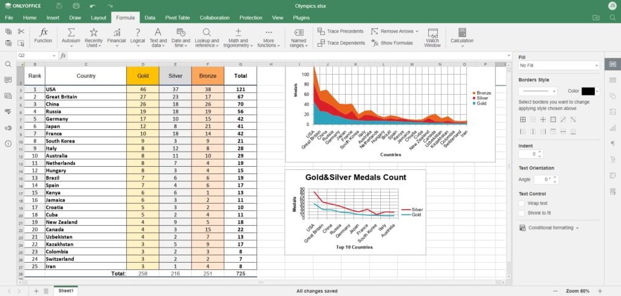Image resolution: width=621 pixels, height=296 pixels.
Task: Open the File tab
Action: coord(8,18)
